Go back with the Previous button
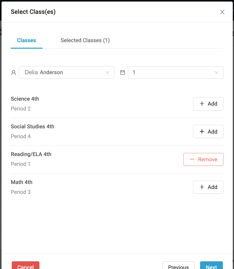 tap(179, 266)
